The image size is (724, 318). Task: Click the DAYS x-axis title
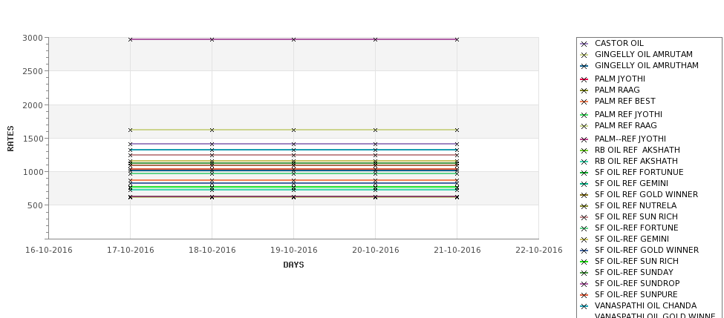[x=293, y=265]
